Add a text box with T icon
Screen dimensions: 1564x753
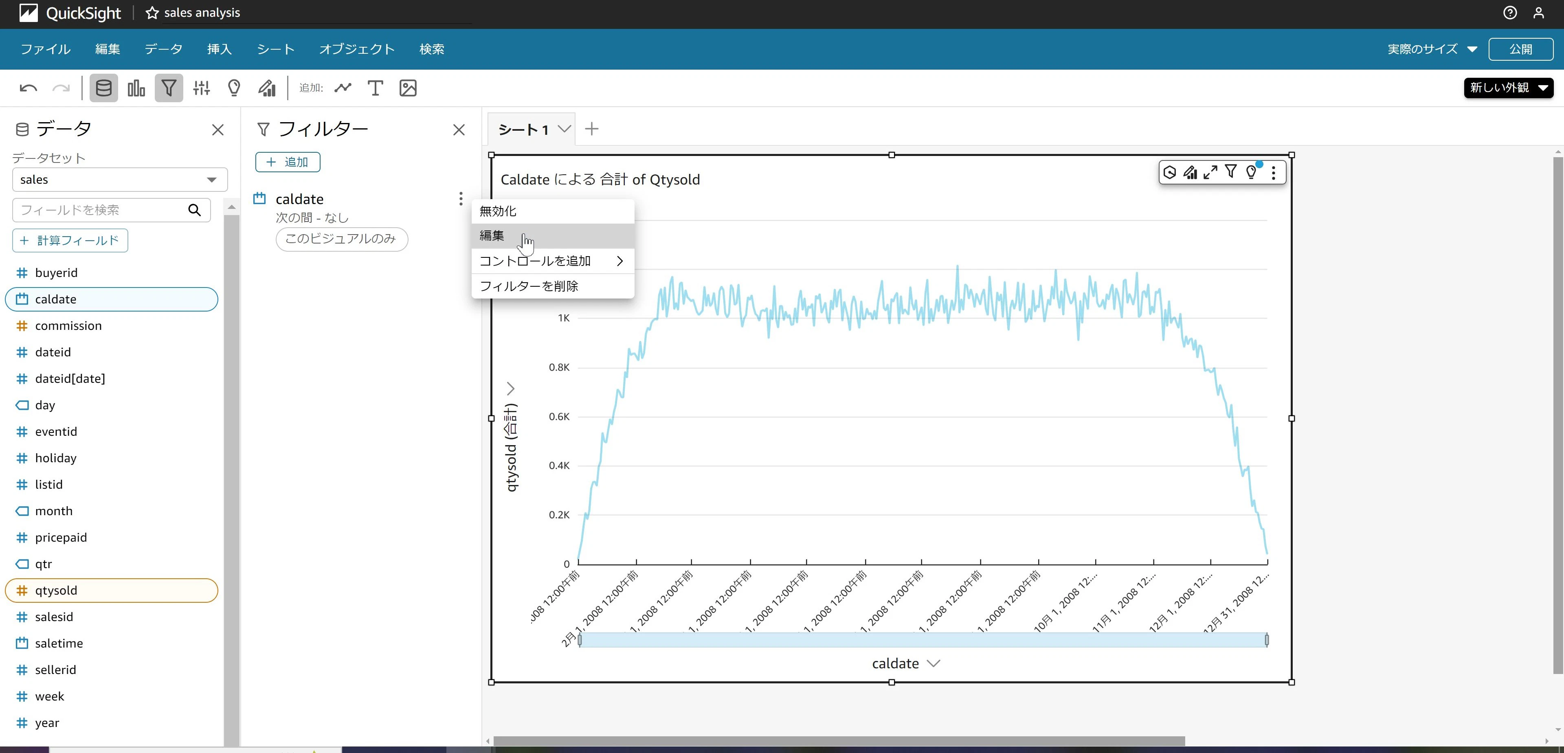[x=375, y=88]
